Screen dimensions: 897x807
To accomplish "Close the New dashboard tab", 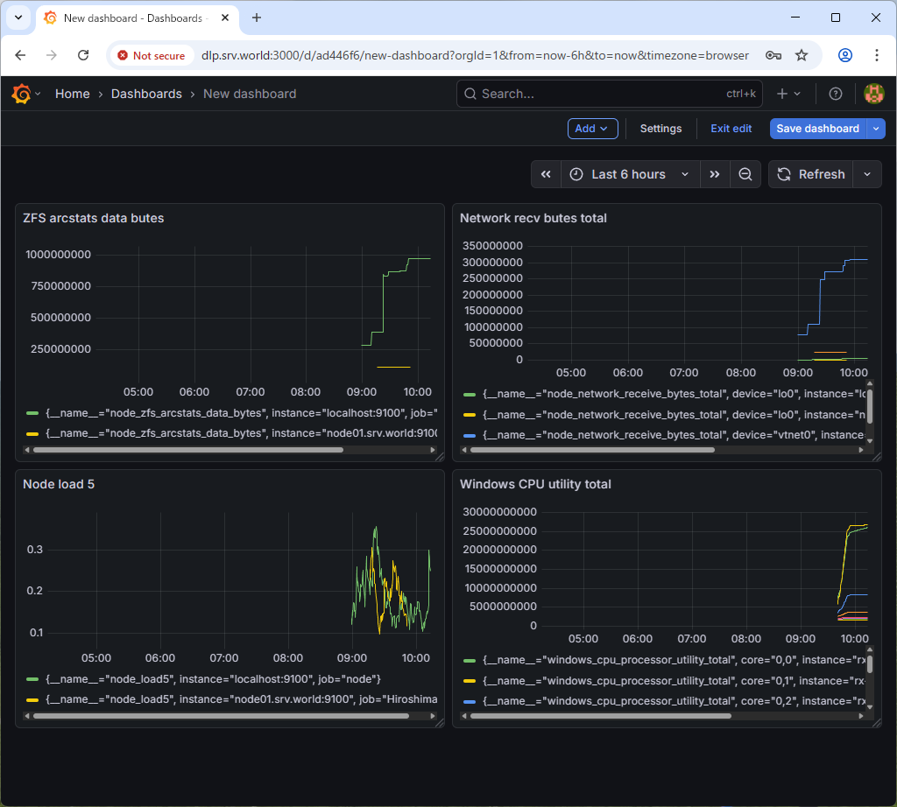I will tap(225, 18).
